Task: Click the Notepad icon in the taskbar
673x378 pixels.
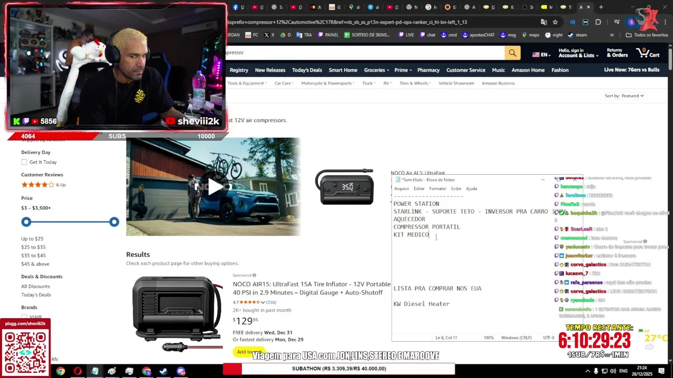Action: coord(95,371)
